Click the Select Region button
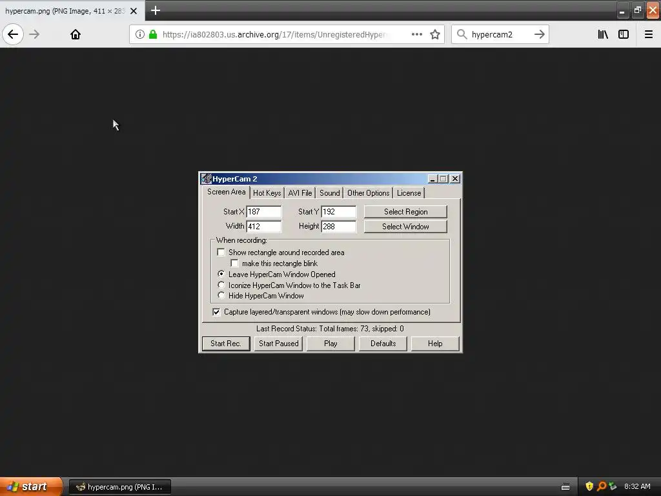661x496 pixels. (x=405, y=212)
